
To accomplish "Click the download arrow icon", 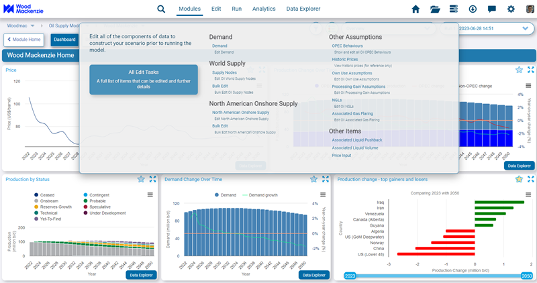I will [473, 9].
